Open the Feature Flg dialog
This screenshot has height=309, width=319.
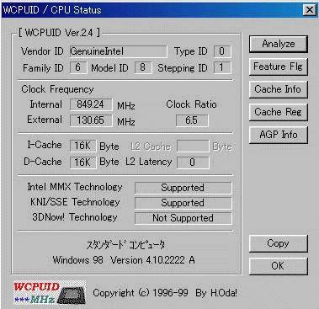[279, 67]
